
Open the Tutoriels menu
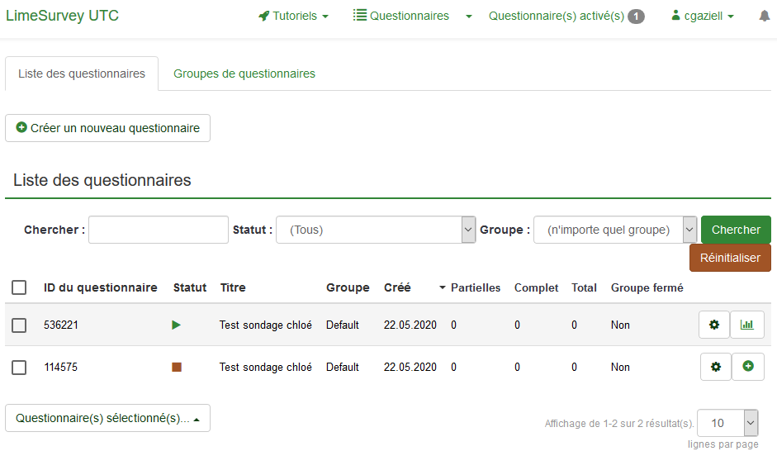[293, 16]
